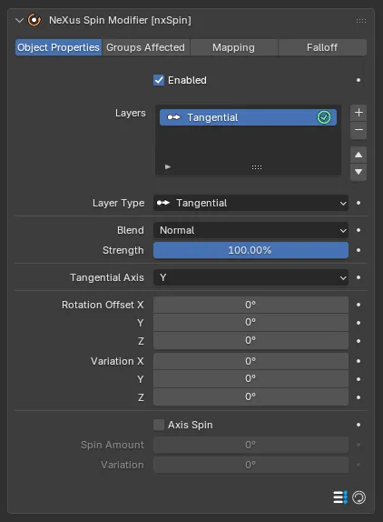Viewport: 383px width, 522px height.
Task: Click the circular reset icon at bottom
Action: click(358, 497)
